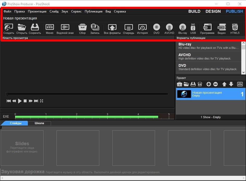Choose the AVCHD disc toolbar icon
Image resolution: width=246 pixels, height=181 pixels.
(169, 29)
